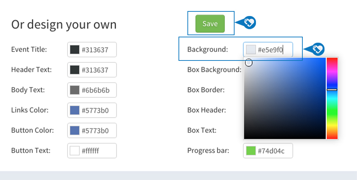This screenshot has height=180, width=357.
Task: Click the Button Color label
Action: click(32, 130)
